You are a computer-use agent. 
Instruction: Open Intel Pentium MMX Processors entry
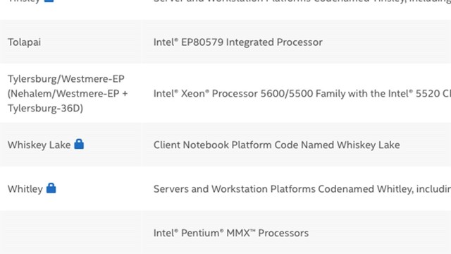click(231, 233)
